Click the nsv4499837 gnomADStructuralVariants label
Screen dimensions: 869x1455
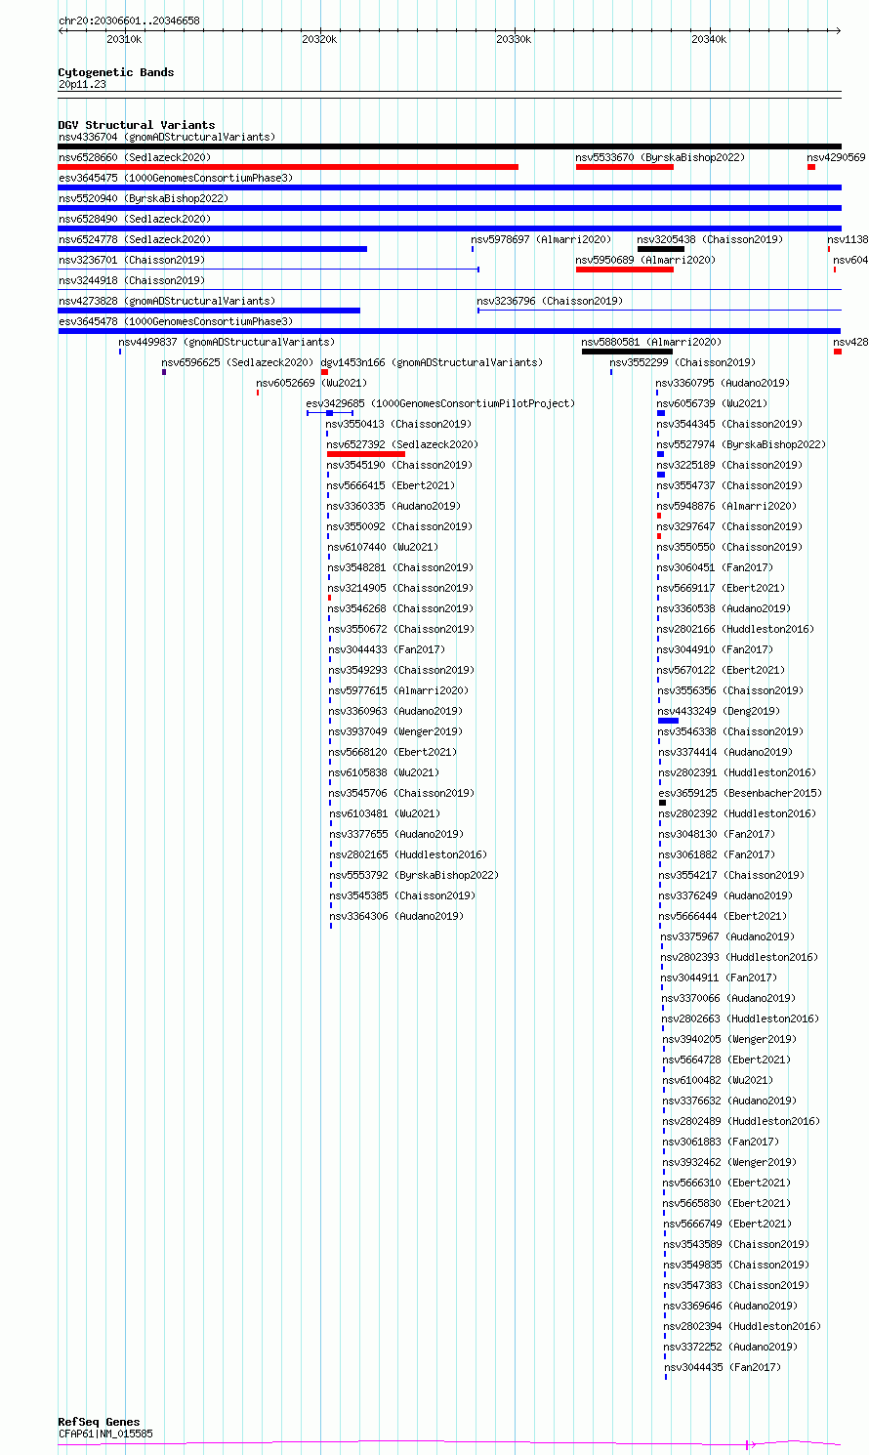tap(227, 342)
